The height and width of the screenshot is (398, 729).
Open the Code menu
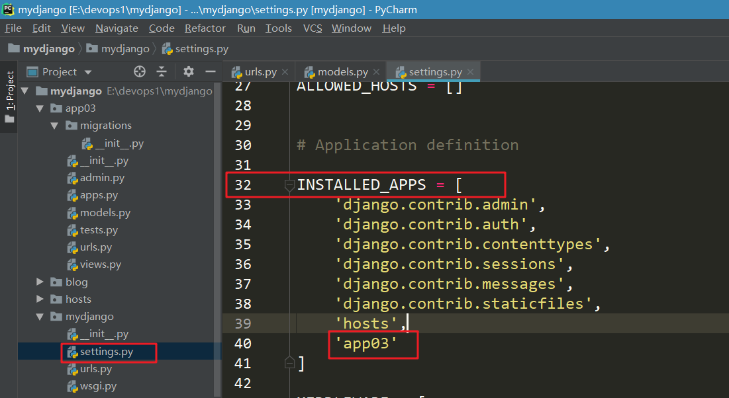pyautogui.click(x=162, y=28)
